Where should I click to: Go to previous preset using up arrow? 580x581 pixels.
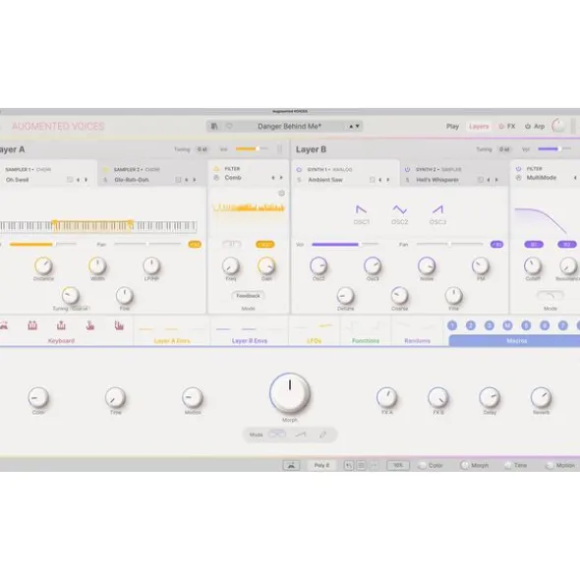[351, 127]
